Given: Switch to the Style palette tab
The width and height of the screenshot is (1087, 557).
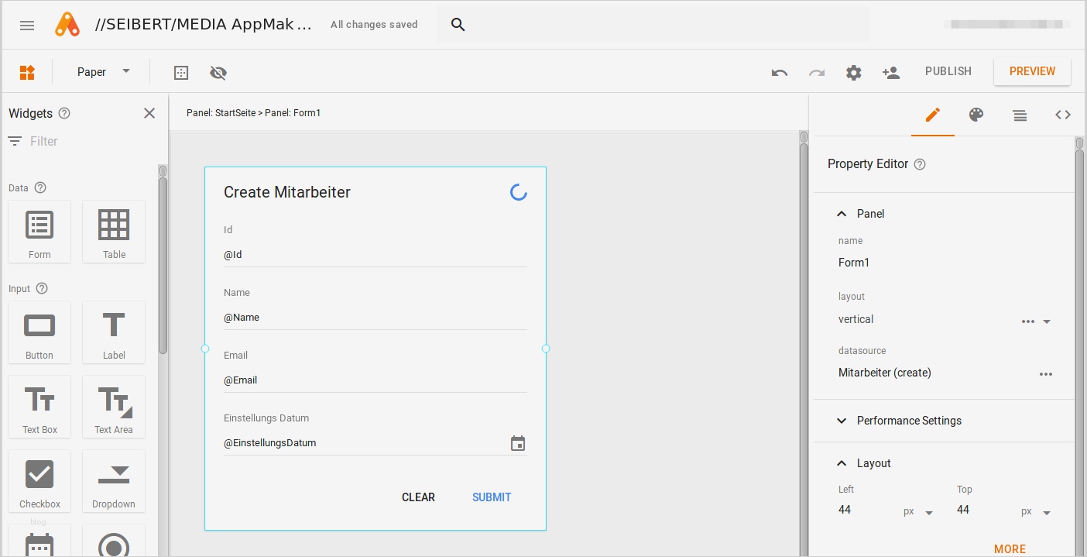Looking at the screenshot, I should click(976, 115).
